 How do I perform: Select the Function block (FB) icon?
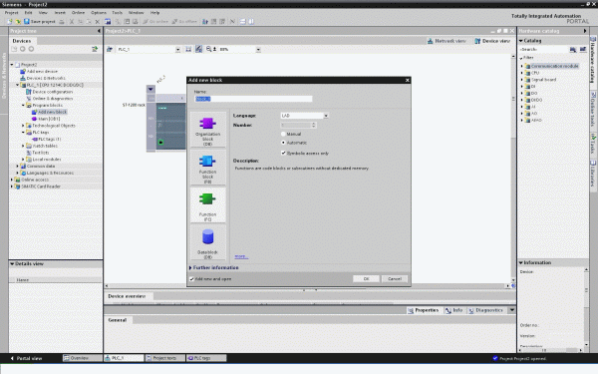pos(207,161)
